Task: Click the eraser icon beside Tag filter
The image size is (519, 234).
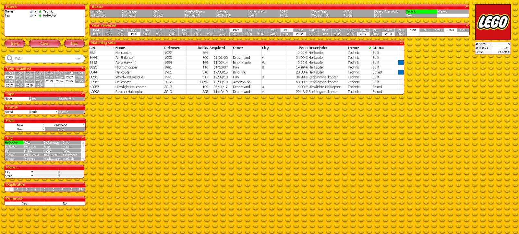Action: coord(31,16)
